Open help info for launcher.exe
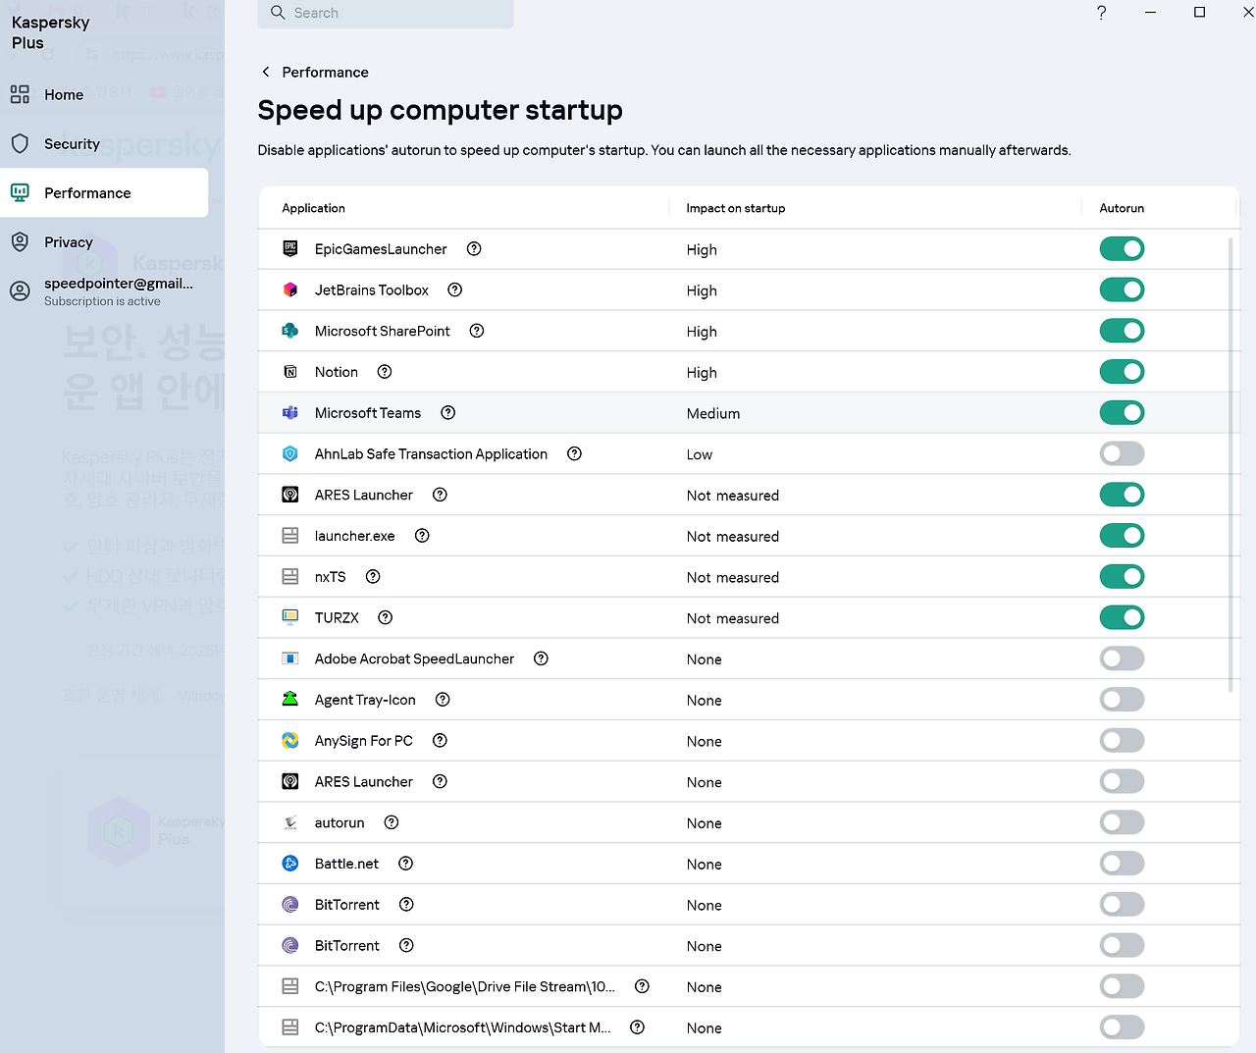The height and width of the screenshot is (1053, 1256). click(x=422, y=536)
